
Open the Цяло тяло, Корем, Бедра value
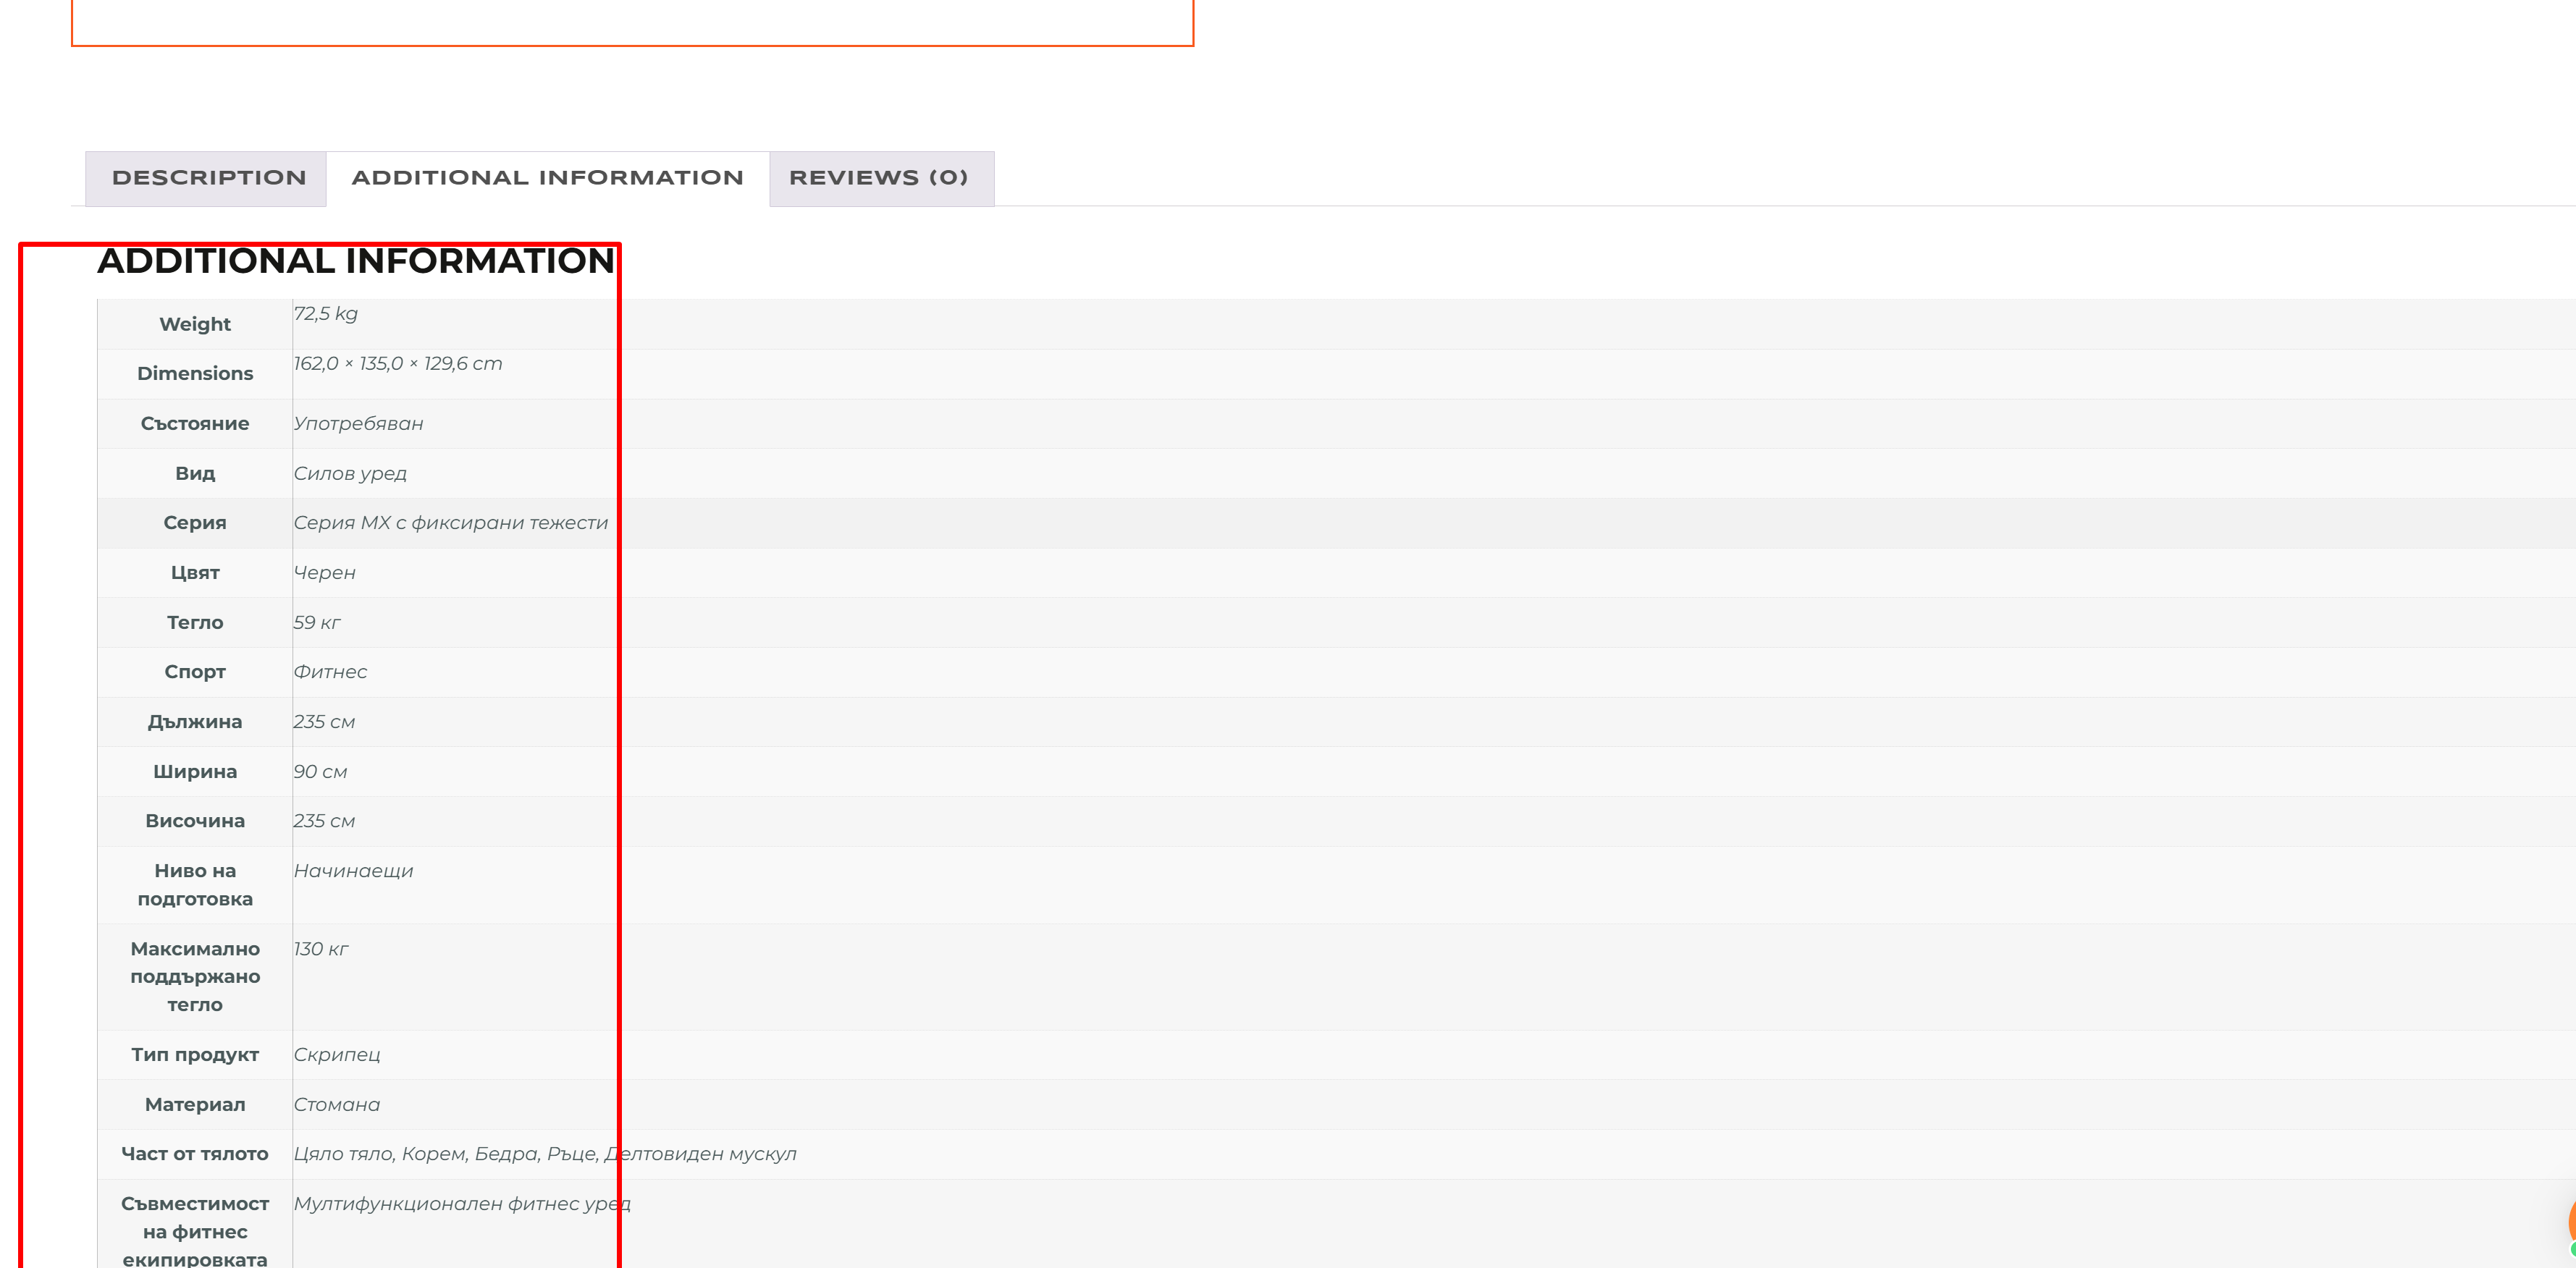[545, 1154]
